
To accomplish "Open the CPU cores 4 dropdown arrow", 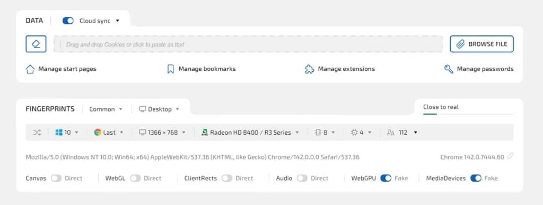I will [370, 133].
